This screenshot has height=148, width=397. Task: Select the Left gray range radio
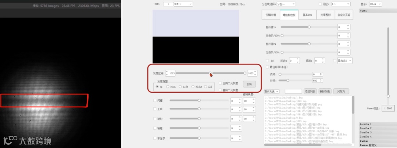tap(180, 87)
